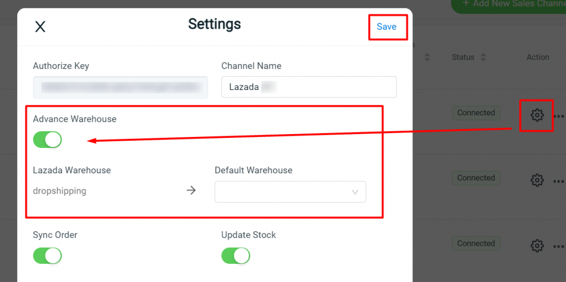This screenshot has width=566, height=282.
Task: Sort by the Status column arrows
Action: click(x=483, y=57)
